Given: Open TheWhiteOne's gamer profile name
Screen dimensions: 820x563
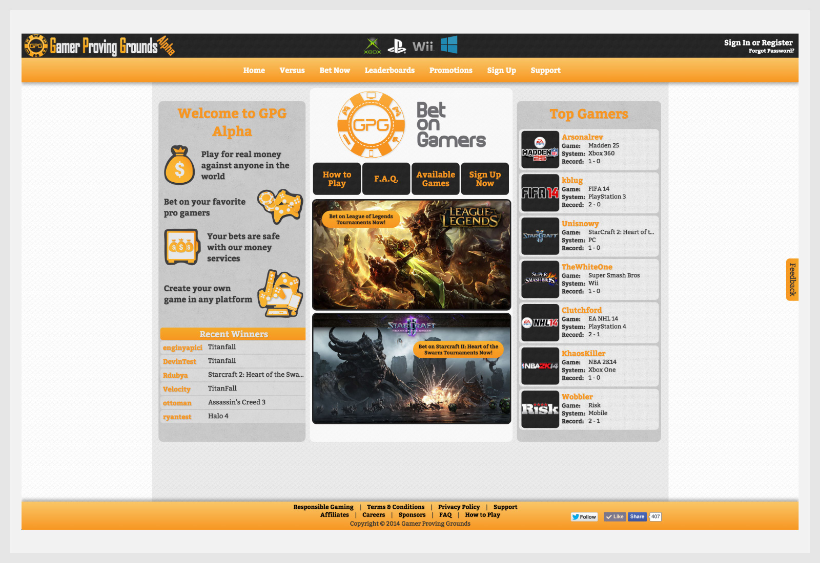Looking at the screenshot, I should [587, 267].
